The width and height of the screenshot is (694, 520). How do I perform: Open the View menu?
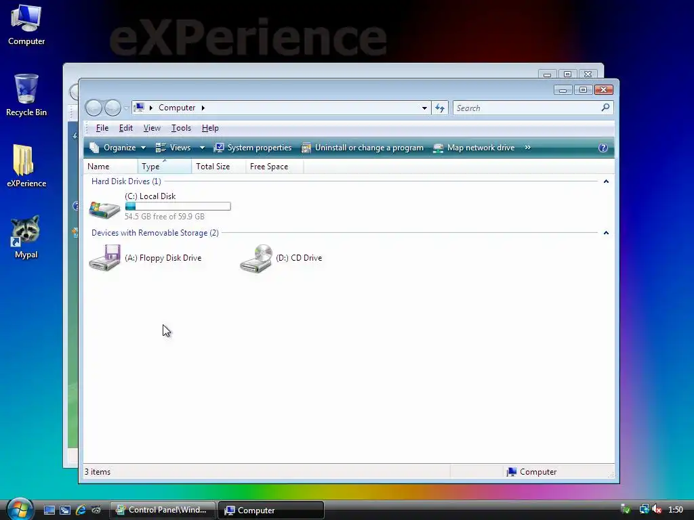click(152, 128)
